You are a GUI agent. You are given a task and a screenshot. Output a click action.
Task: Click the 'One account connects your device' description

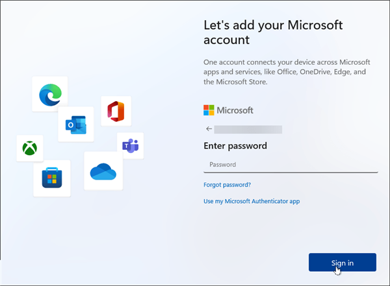(x=287, y=72)
